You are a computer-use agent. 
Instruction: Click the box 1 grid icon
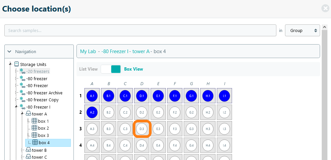click(34, 121)
